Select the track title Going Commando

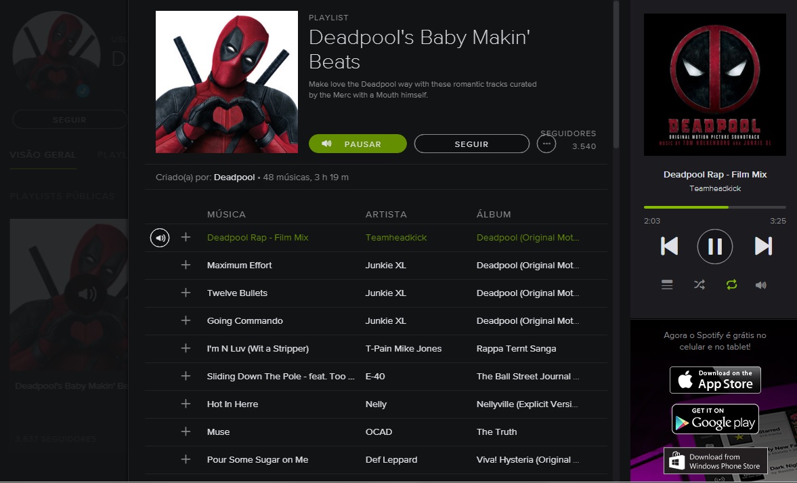pos(245,320)
